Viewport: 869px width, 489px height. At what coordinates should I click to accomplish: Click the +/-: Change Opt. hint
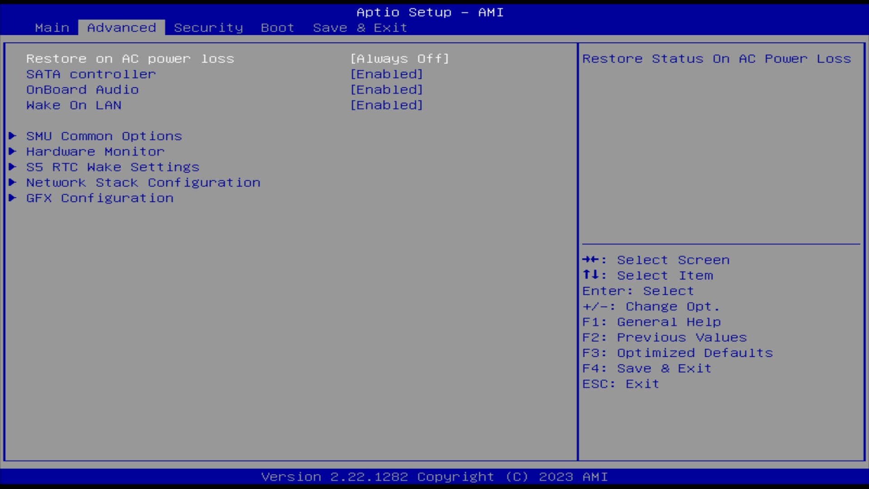(x=651, y=307)
